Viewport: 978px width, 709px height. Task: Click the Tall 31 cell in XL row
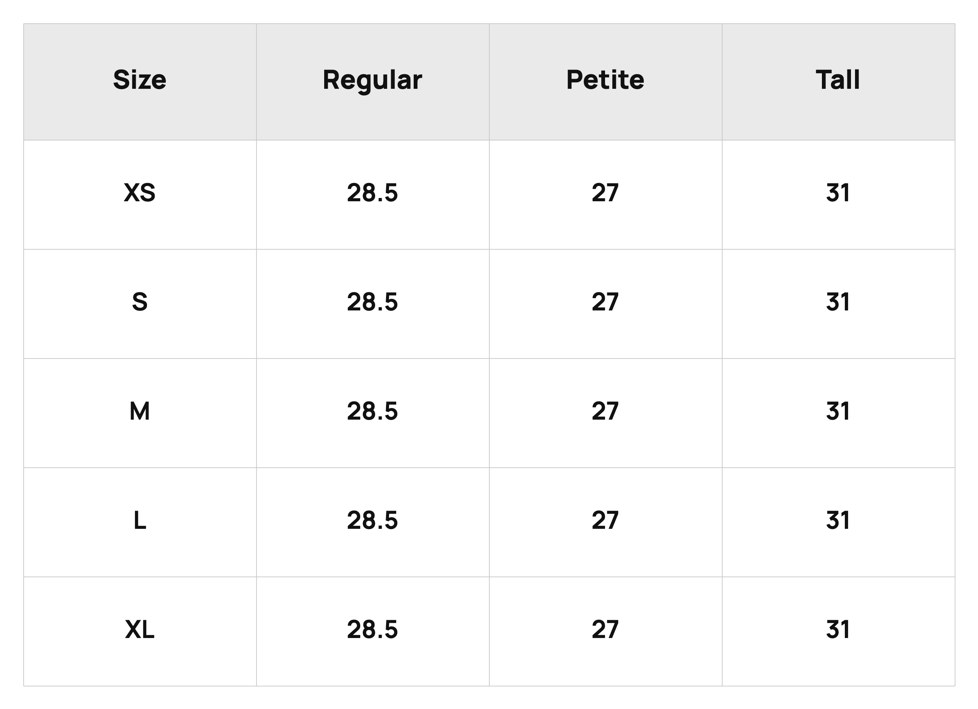pyautogui.click(x=838, y=629)
